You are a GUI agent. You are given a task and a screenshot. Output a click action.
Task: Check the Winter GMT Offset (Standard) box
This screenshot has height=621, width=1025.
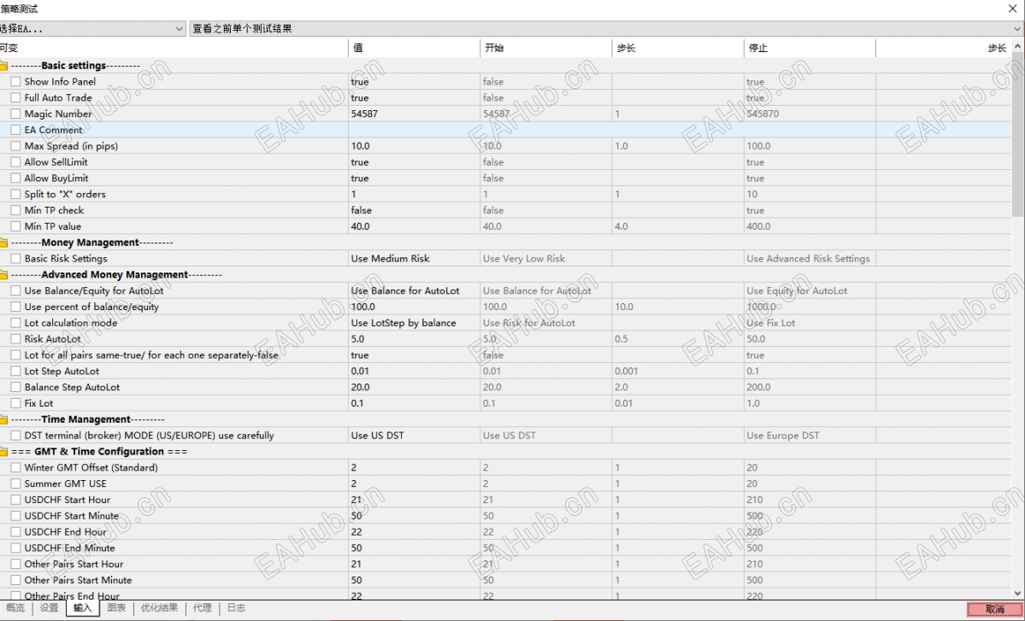15,467
